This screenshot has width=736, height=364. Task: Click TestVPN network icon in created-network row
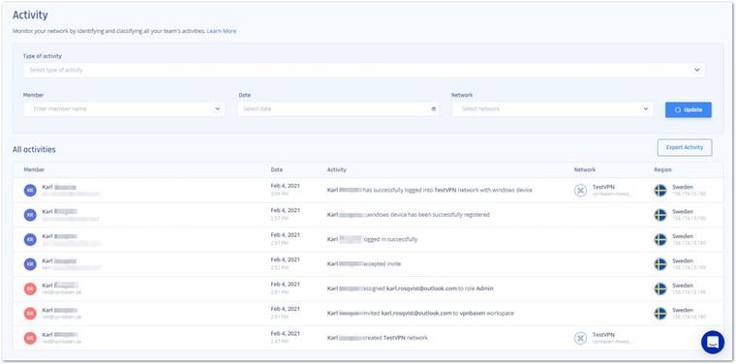(x=581, y=338)
